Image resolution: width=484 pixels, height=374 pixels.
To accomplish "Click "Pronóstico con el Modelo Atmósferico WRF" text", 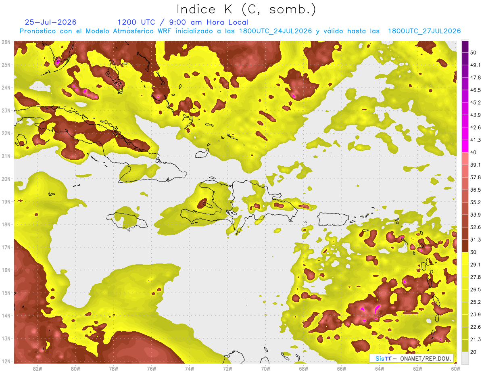I will click(96, 31).
